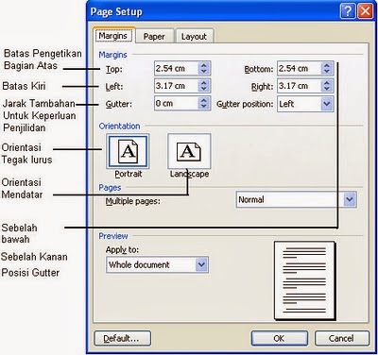The image size is (378, 355).
Task: Close the Page Setup dialog
Action: (x=366, y=11)
